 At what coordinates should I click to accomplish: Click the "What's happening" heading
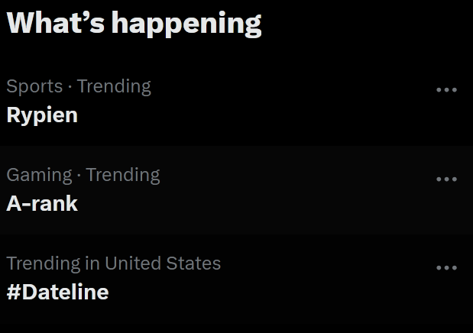134,23
